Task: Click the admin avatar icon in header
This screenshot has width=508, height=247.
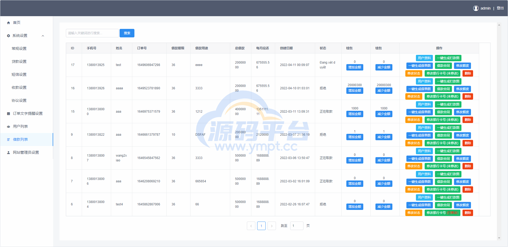Action: click(476, 8)
